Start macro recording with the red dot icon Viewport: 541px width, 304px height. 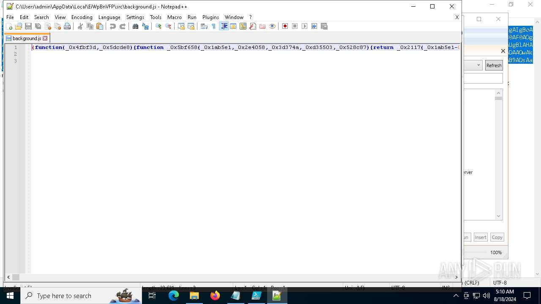click(285, 26)
